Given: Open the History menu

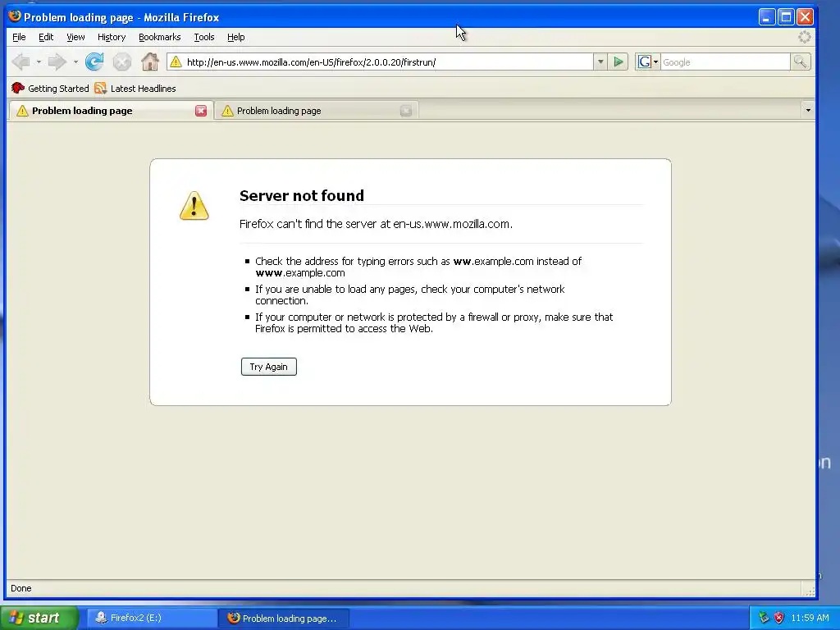Looking at the screenshot, I should tap(112, 37).
